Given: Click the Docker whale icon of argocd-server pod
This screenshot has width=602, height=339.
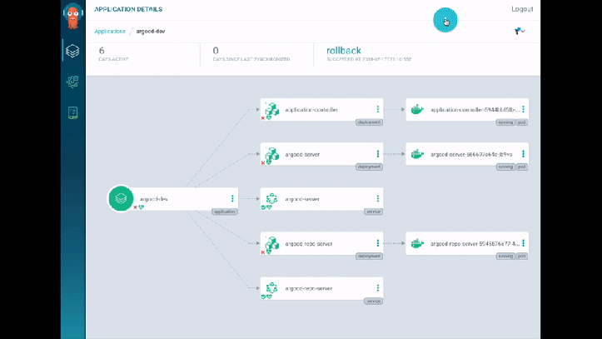Looking at the screenshot, I should coord(416,154).
